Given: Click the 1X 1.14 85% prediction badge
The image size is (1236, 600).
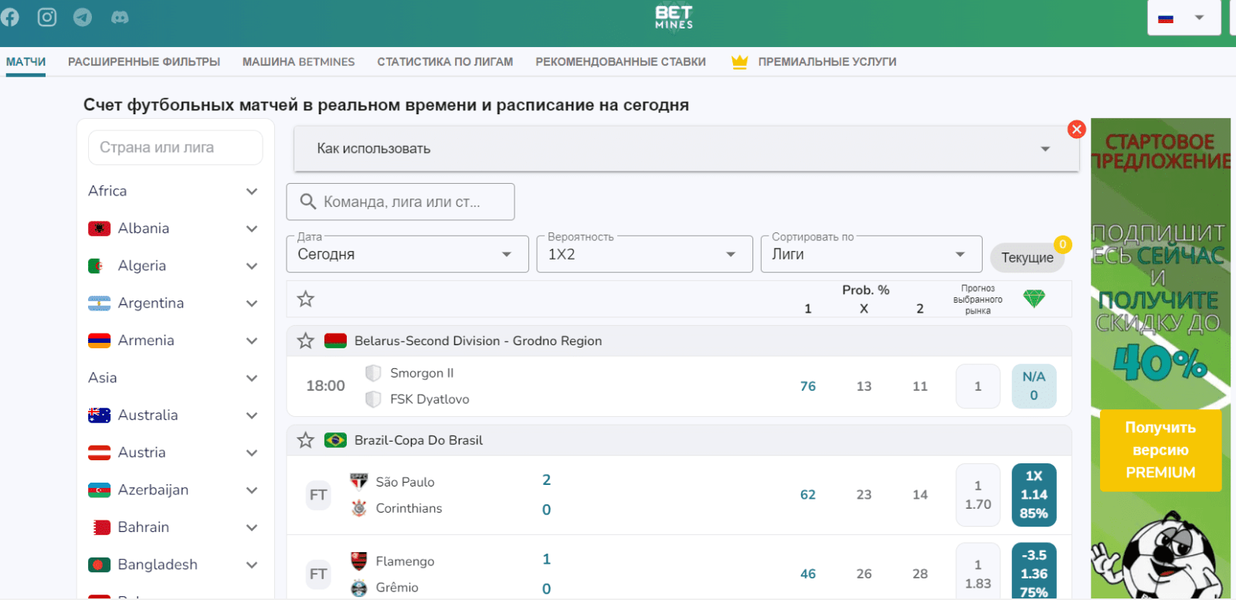Looking at the screenshot, I should (x=1034, y=495).
